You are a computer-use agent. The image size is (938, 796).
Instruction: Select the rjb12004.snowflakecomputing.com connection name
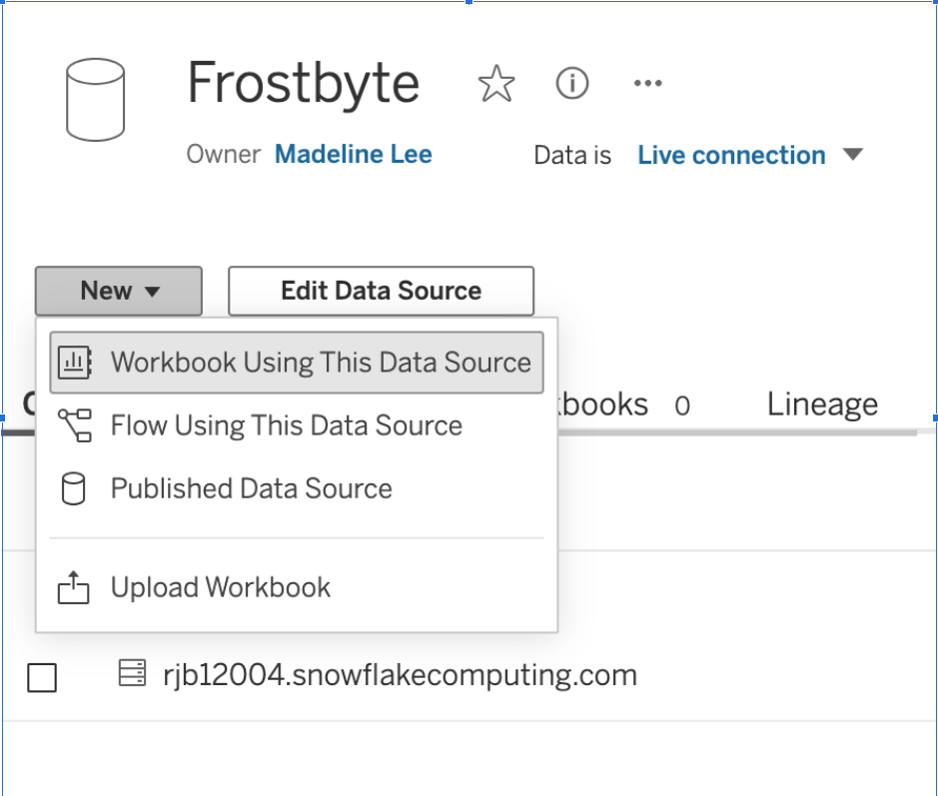pyautogui.click(x=400, y=675)
